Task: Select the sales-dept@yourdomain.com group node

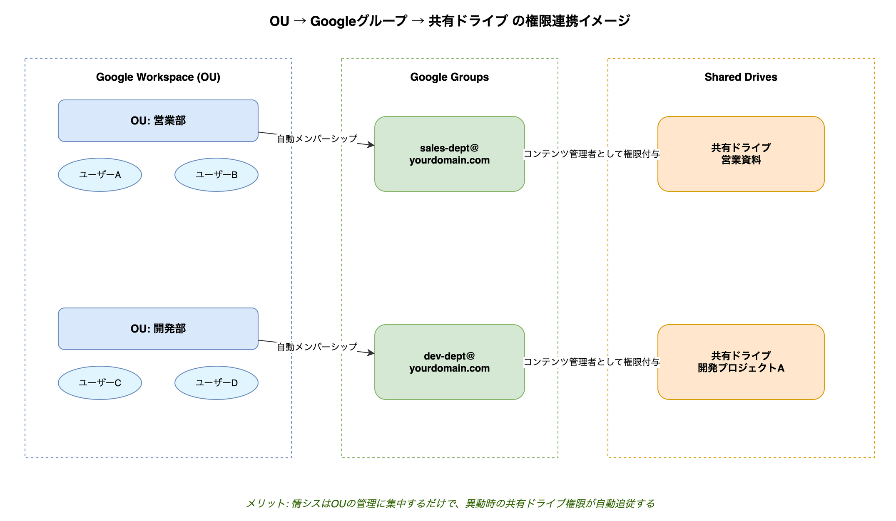Action: (450, 154)
